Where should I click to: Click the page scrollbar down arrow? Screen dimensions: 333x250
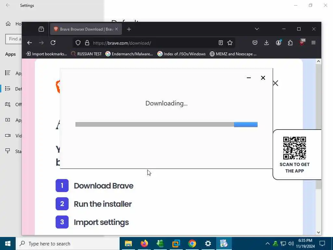[318, 232]
